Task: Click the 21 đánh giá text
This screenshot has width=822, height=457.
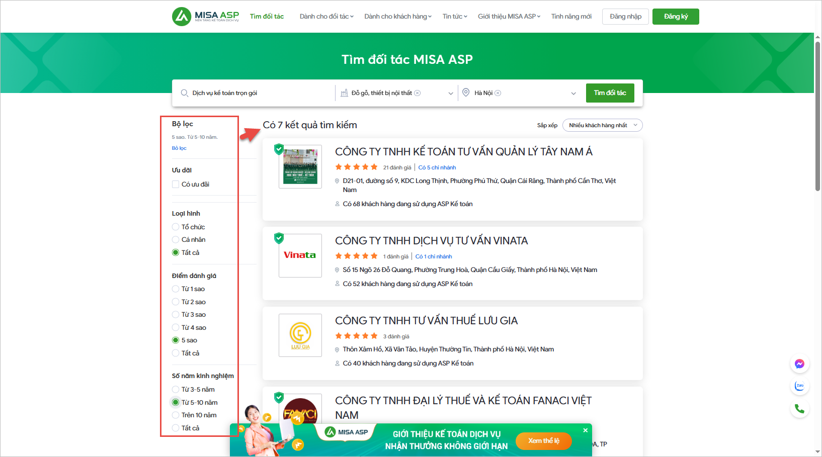Action: click(397, 167)
